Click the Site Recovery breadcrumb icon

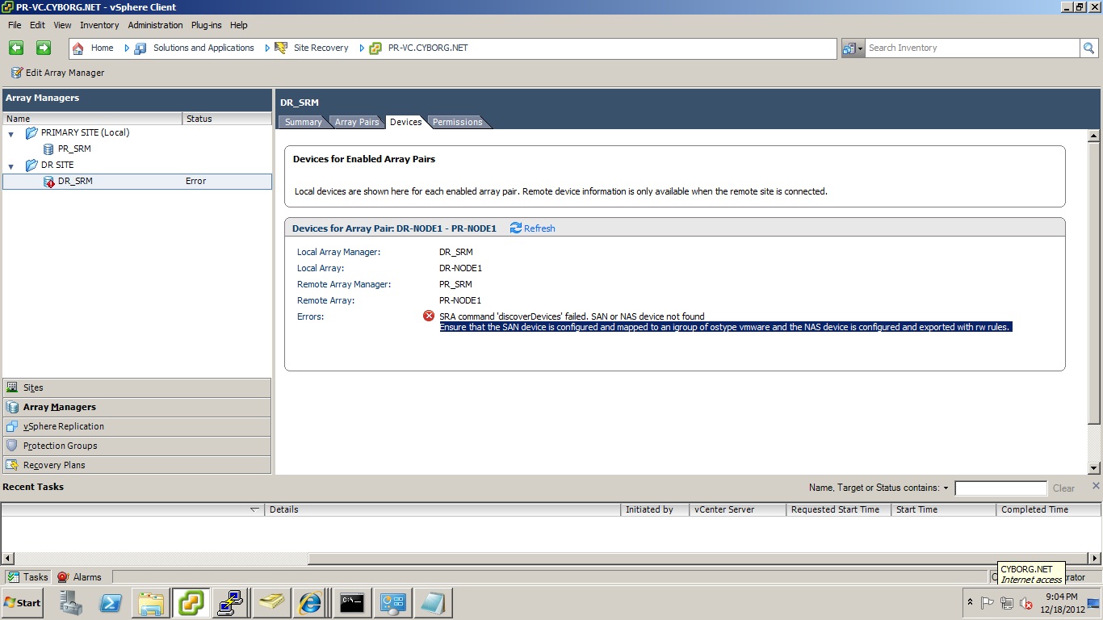click(281, 48)
